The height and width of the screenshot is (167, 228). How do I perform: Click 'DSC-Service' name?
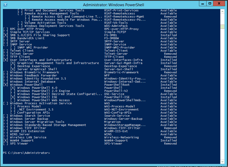coord(114,94)
